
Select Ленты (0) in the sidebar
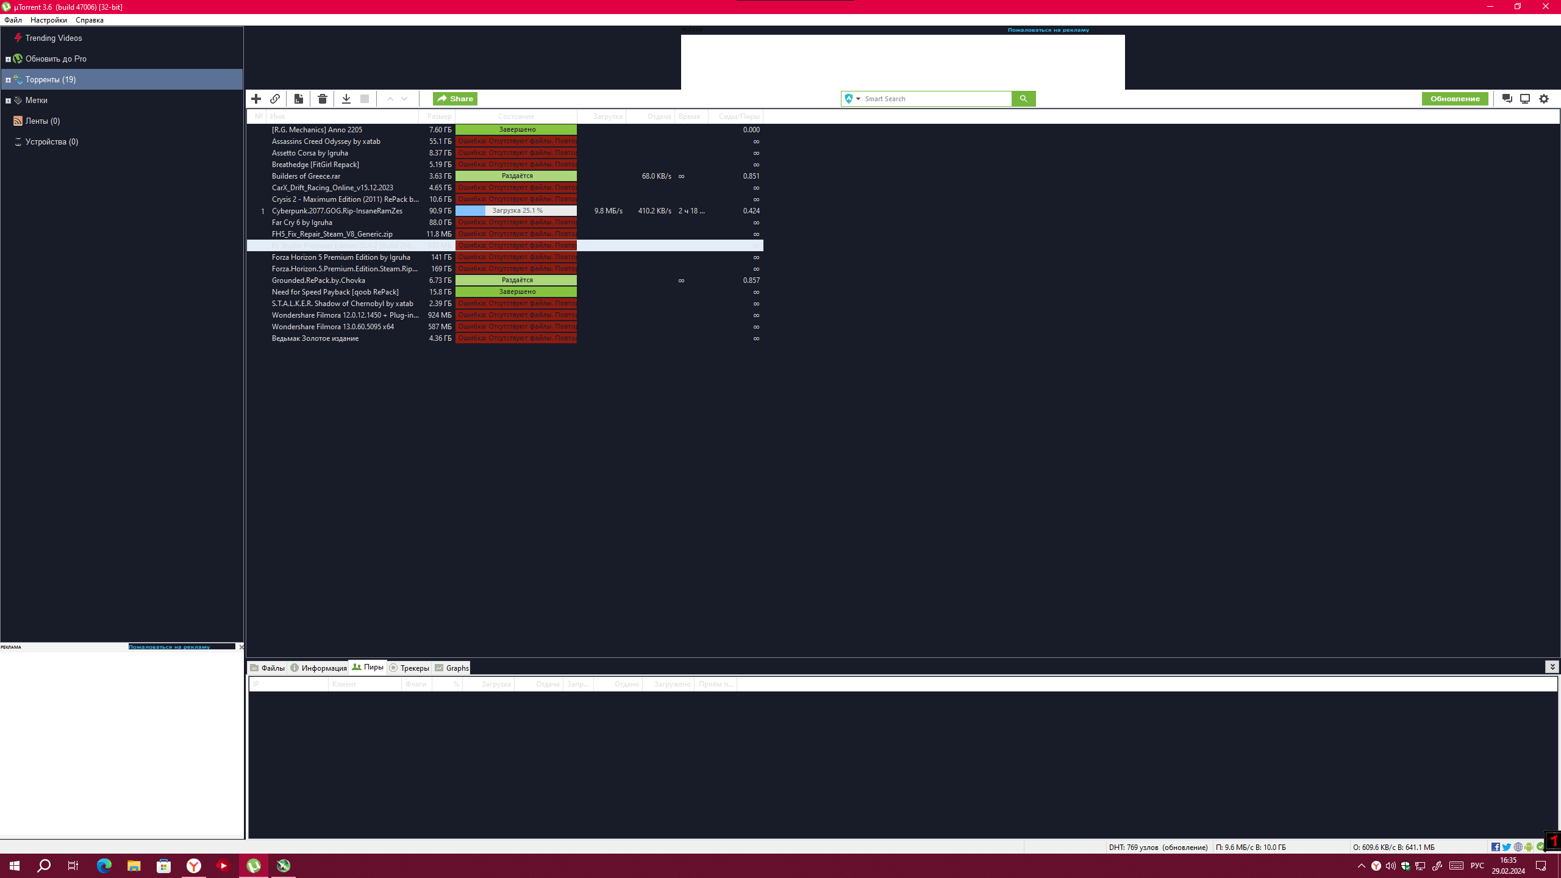(42, 121)
